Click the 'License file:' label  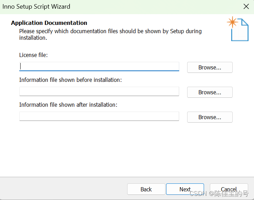click(33, 55)
